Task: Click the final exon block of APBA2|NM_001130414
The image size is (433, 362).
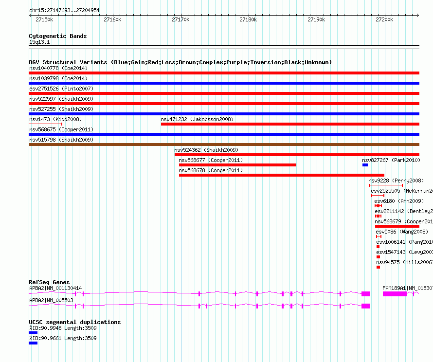Action: tap(366, 294)
